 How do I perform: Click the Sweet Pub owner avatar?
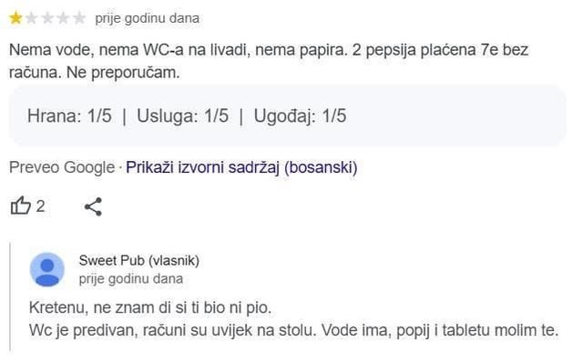pos(46,270)
